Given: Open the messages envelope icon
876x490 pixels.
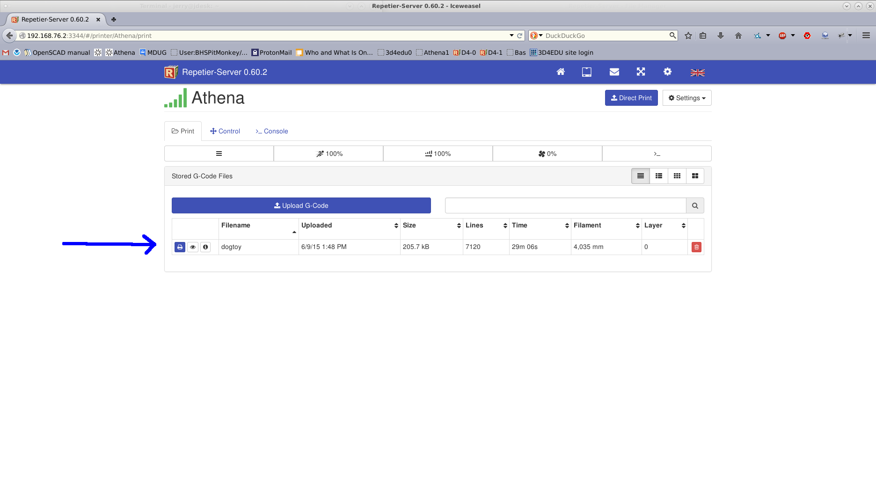Looking at the screenshot, I should 614,72.
